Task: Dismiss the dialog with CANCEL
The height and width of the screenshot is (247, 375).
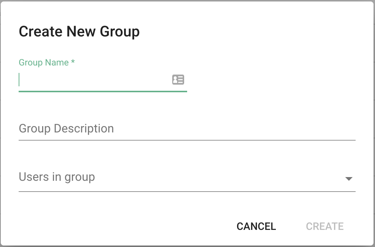Action: coord(256,226)
